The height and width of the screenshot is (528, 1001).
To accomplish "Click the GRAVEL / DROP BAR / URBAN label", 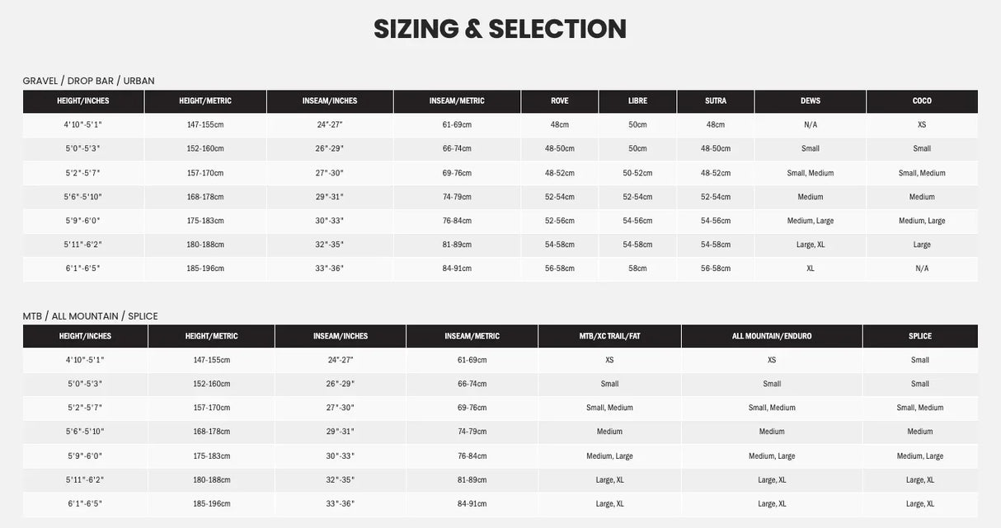I will click(x=88, y=81).
